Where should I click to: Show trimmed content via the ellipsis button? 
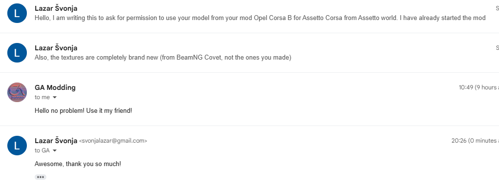point(41,177)
